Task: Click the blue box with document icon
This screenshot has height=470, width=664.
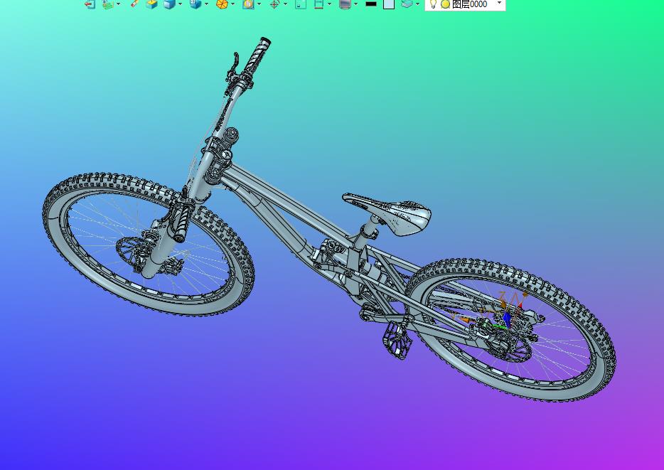Action: click(196, 4)
